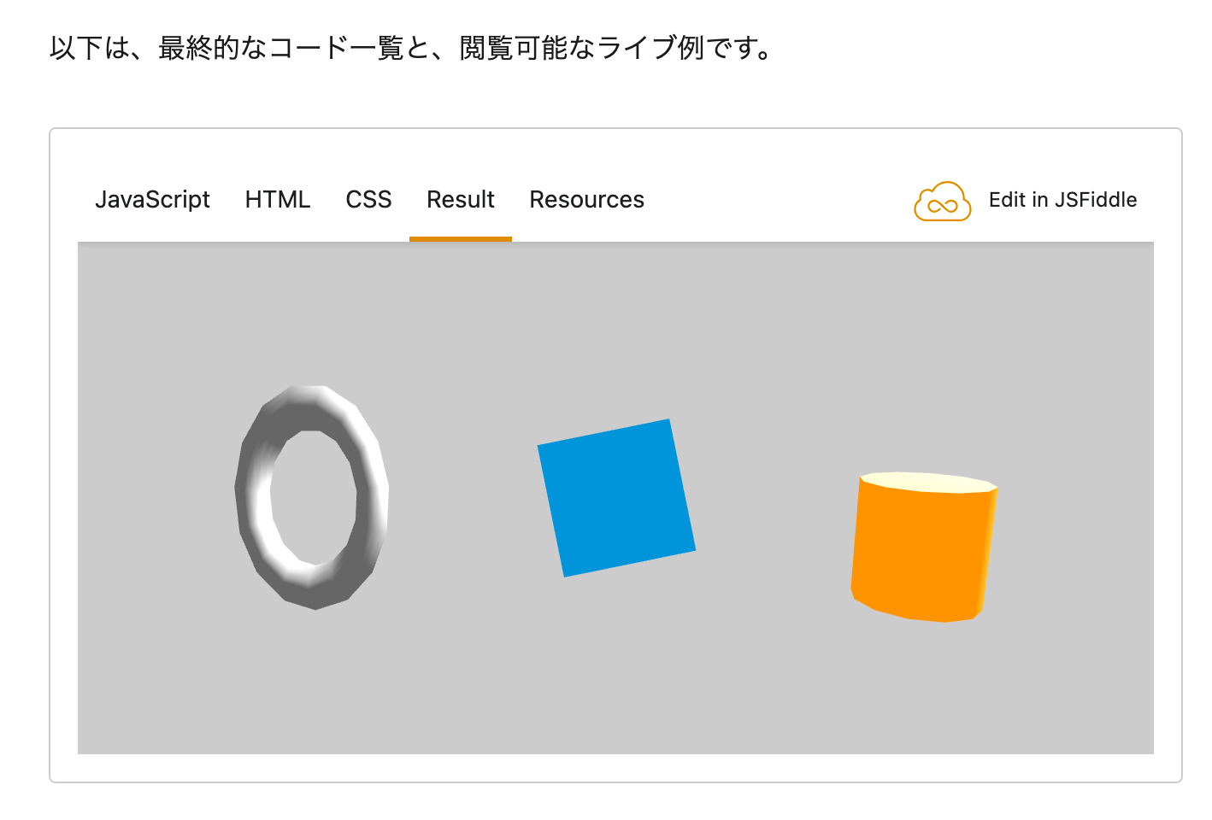The image size is (1212, 820).
Task: Open the Resources tab
Action: [x=587, y=200]
